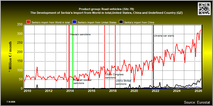Screen dimensions: 213x106
Task: Select "Serbia's import from China" legend label
Action: tap(139, 23)
